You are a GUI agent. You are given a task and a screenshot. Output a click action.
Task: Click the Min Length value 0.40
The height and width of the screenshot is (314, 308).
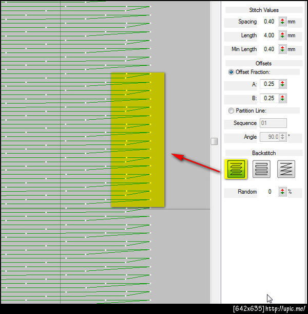(x=269, y=49)
